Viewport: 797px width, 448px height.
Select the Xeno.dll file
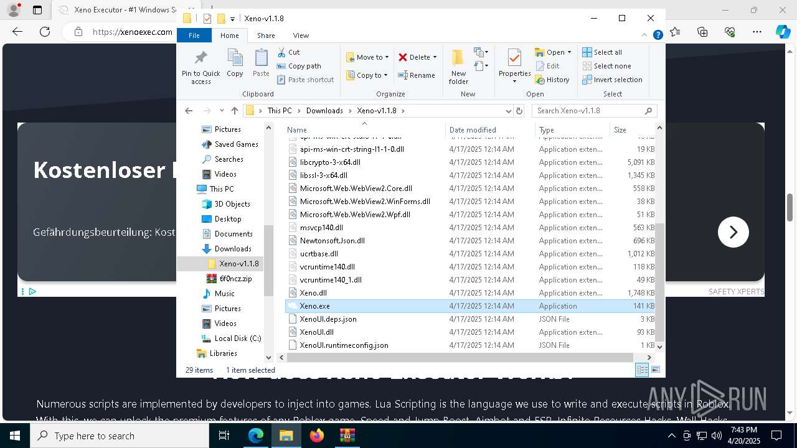(x=313, y=293)
